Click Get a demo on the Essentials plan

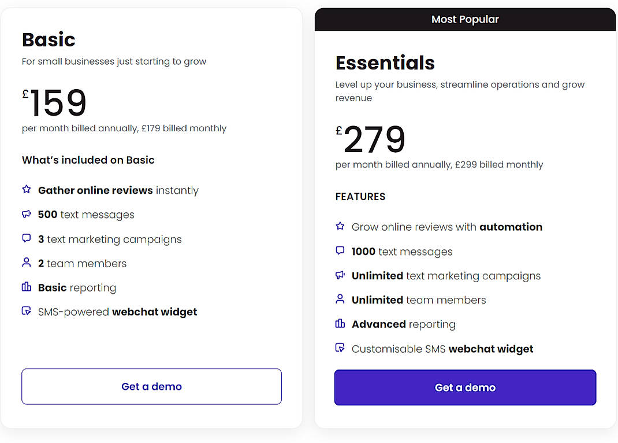click(465, 387)
